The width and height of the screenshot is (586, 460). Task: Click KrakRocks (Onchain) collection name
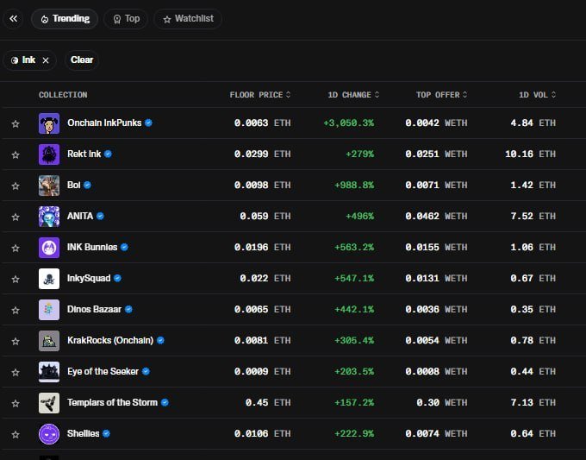point(110,340)
